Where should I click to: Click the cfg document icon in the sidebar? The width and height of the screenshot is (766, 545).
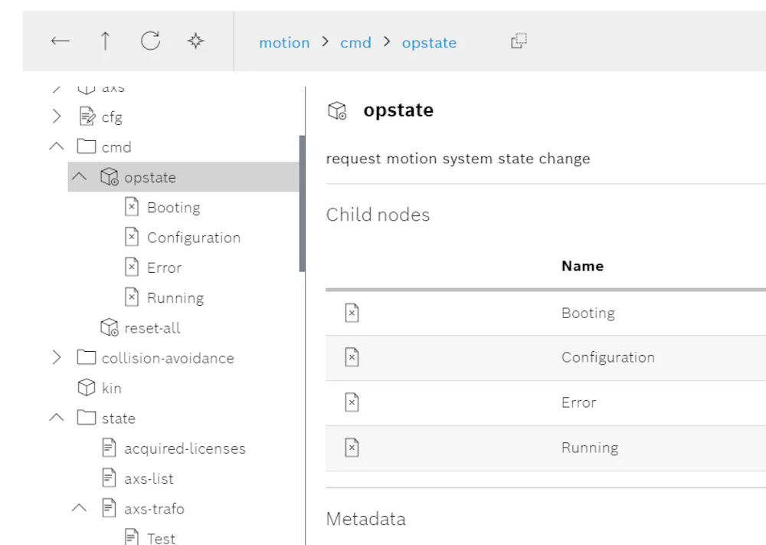87,117
